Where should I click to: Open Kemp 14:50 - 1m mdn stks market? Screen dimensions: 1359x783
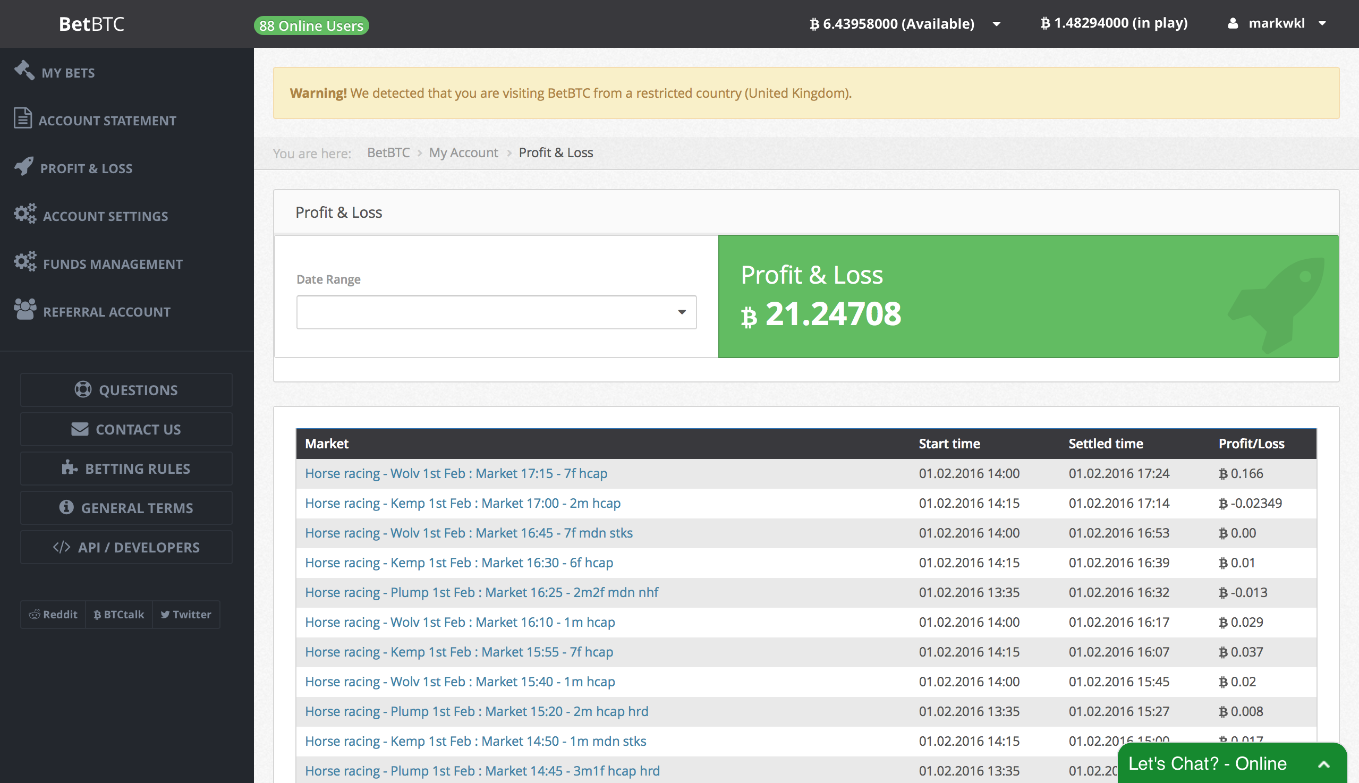(x=475, y=741)
